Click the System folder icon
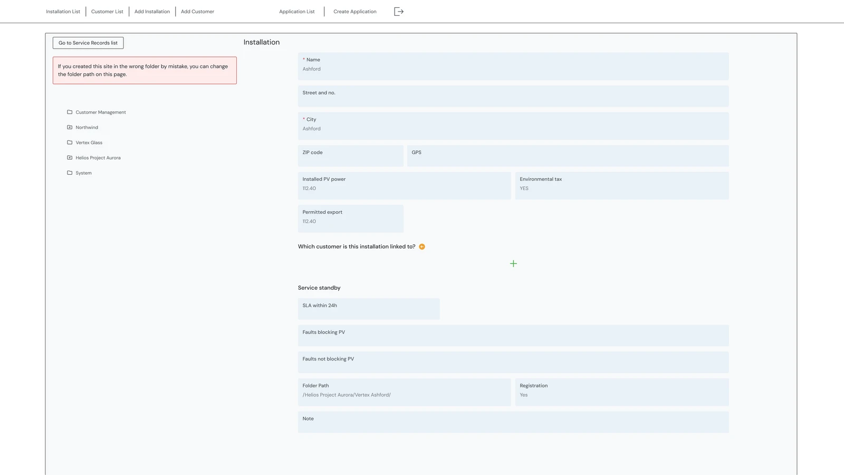844x475 pixels. (x=70, y=173)
